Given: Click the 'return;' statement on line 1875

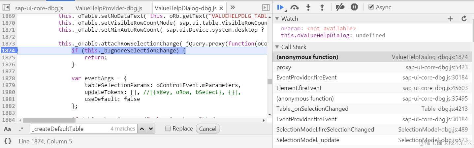Looking at the screenshot, I should 96,57.
